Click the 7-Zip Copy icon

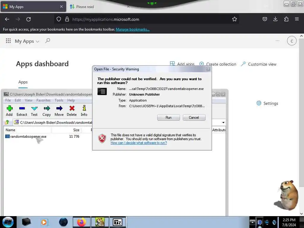47,111
